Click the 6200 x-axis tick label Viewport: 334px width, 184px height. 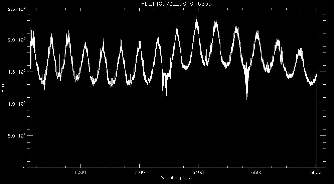139,173
